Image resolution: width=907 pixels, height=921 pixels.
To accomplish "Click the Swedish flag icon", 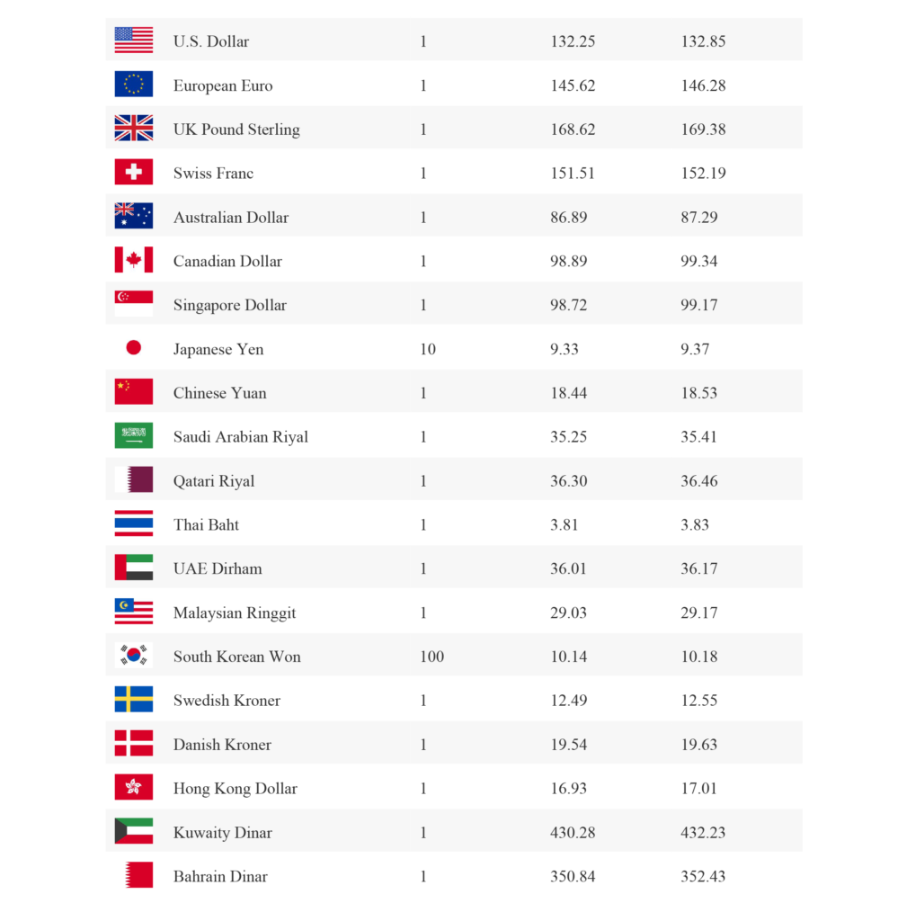I will 133,700.
